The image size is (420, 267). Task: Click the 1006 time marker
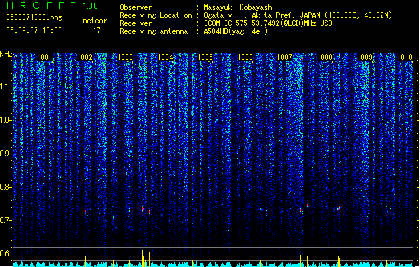tap(245, 57)
